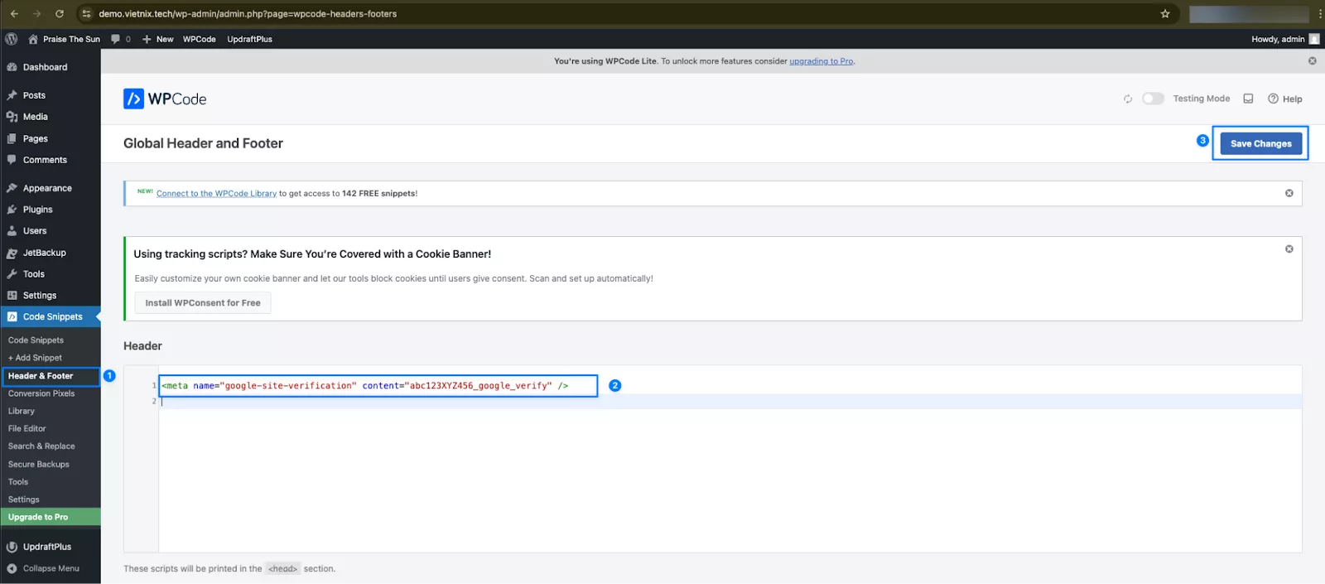Click the notifications inbox icon near Help

(1248, 99)
